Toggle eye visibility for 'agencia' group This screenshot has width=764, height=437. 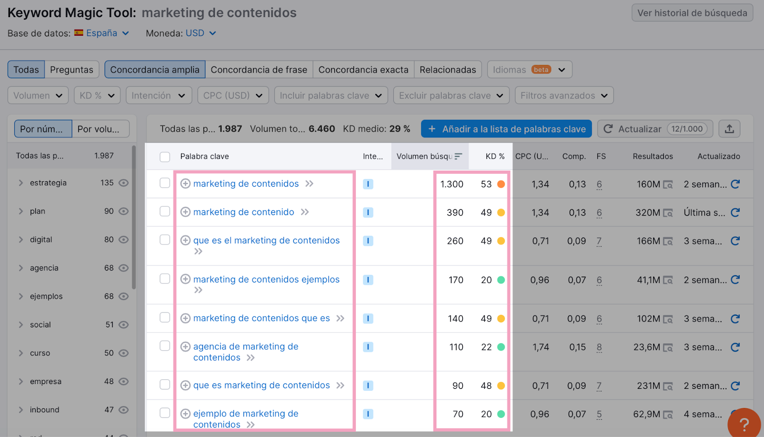pos(124,268)
